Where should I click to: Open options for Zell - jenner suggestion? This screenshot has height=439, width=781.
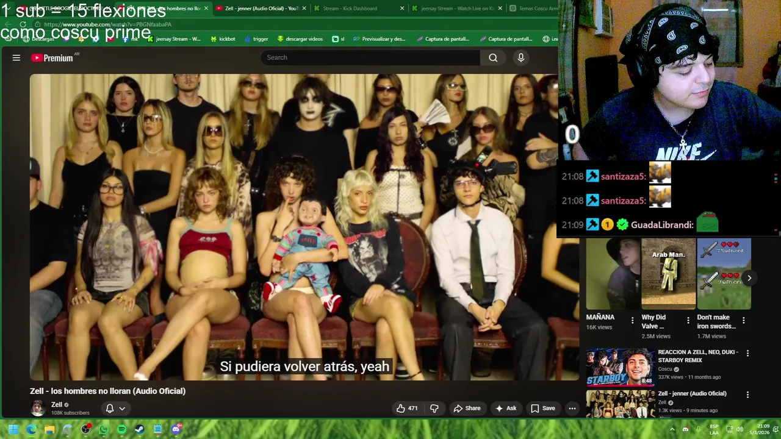point(747,394)
